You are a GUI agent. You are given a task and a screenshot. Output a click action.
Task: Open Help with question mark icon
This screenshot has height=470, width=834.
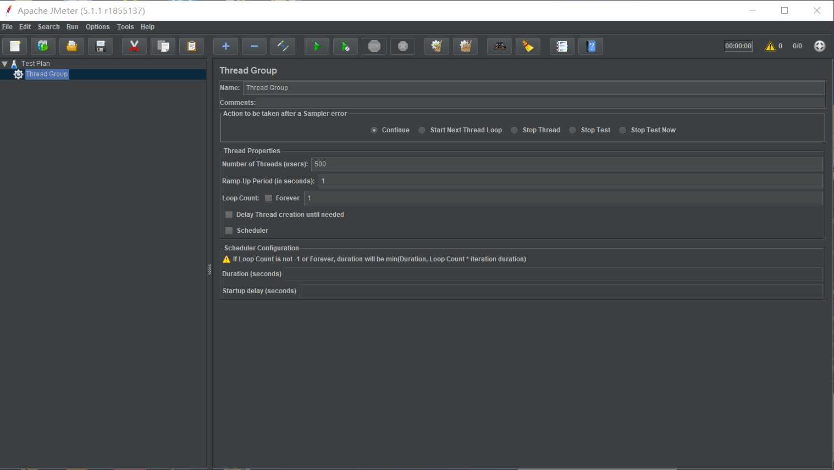pyautogui.click(x=591, y=46)
